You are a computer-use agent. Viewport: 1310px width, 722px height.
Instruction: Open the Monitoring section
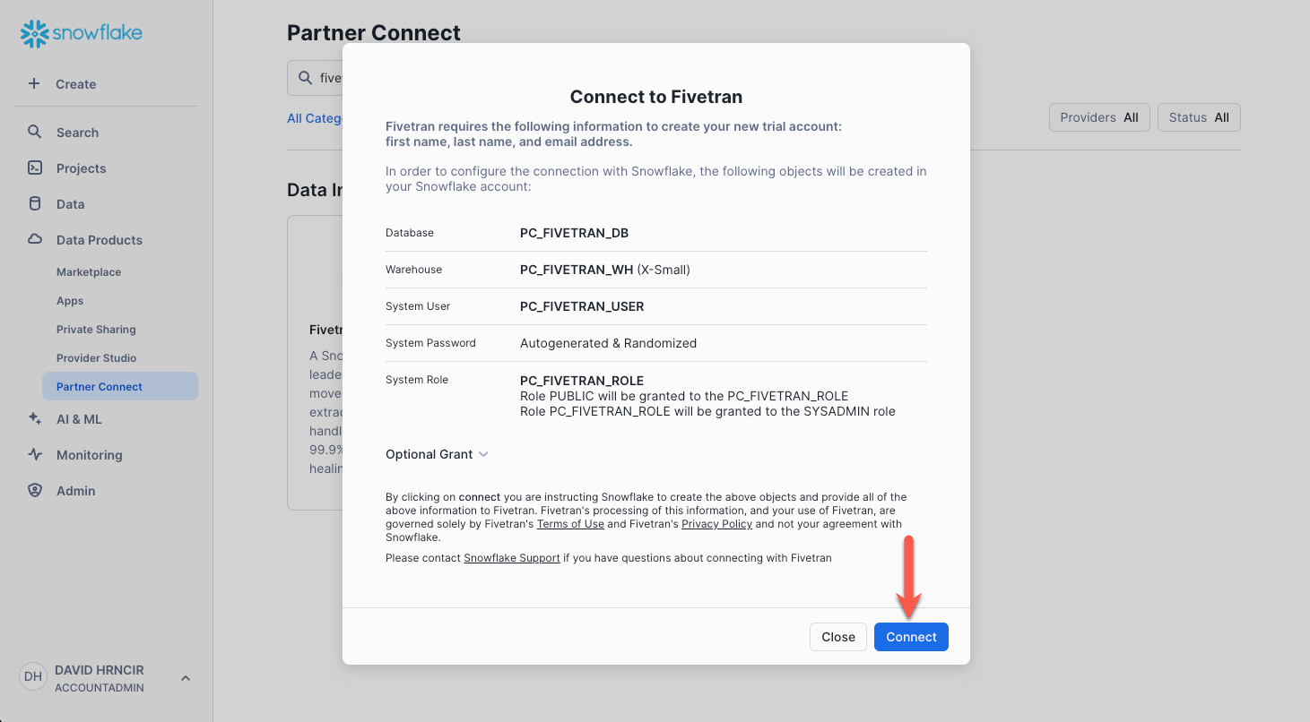coord(89,454)
